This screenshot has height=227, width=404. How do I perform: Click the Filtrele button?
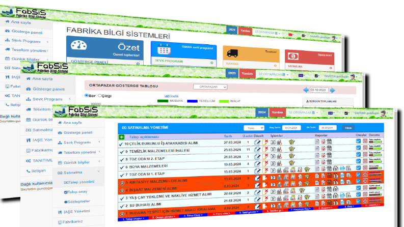click(x=348, y=128)
